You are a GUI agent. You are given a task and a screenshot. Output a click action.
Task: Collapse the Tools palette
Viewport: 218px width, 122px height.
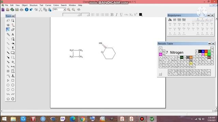coord(13,16)
